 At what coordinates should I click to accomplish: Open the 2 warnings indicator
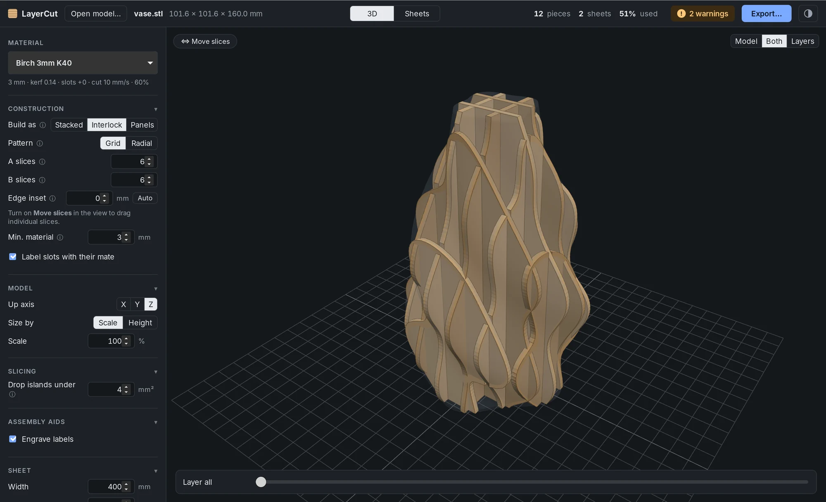pos(703,14)
